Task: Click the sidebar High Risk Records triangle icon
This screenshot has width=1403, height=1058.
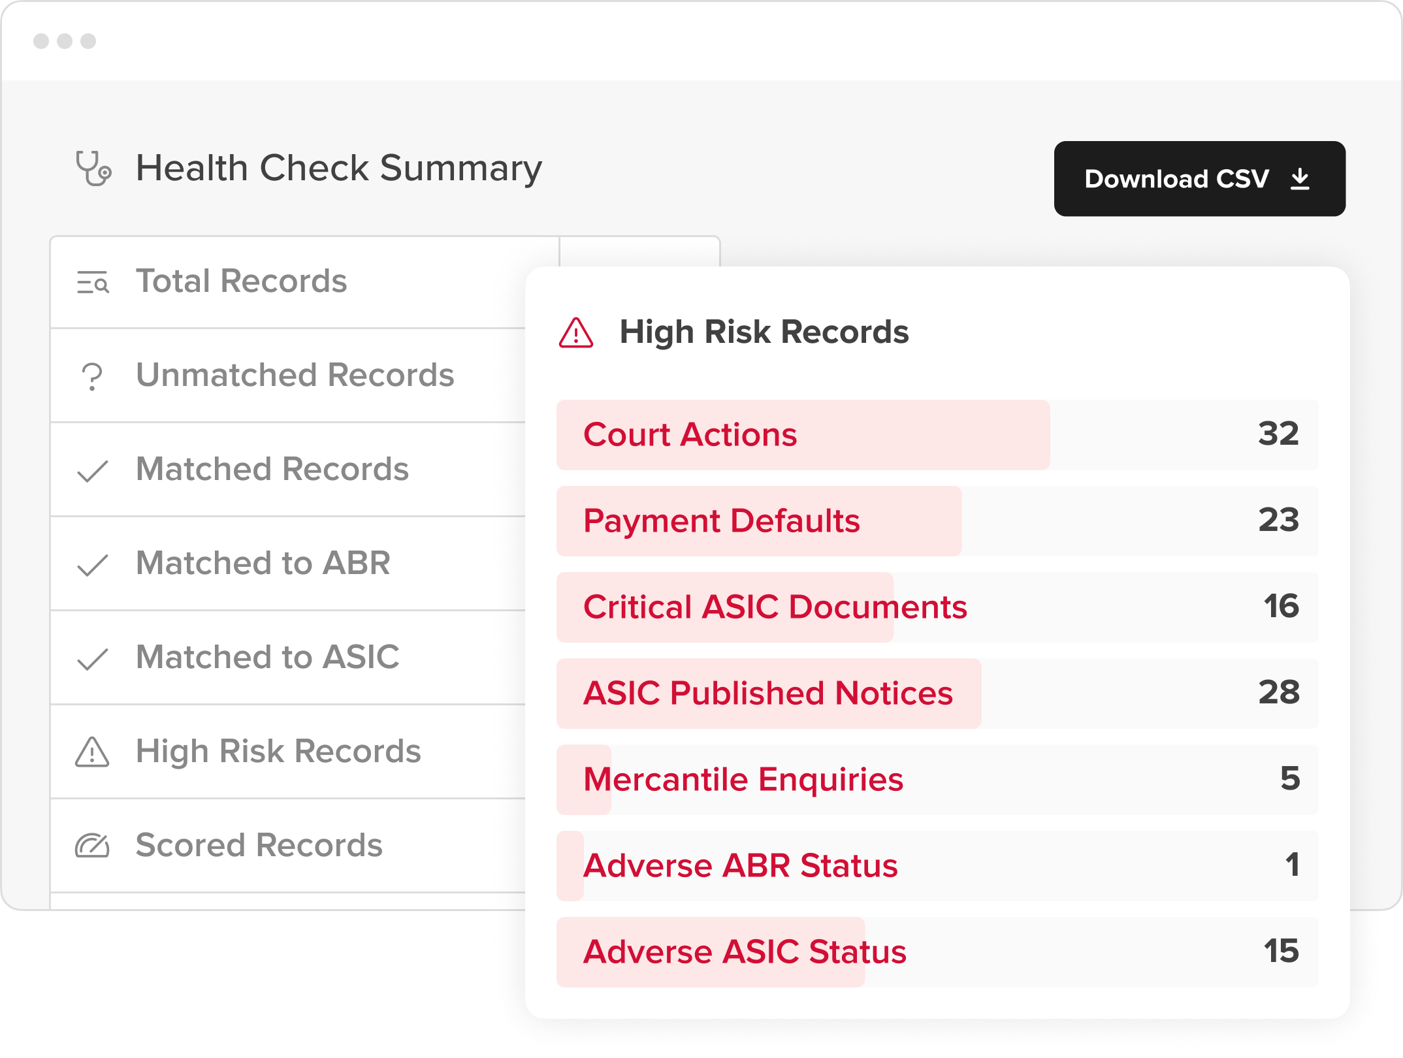Action: pyautogui.click(x=92, y=752)
